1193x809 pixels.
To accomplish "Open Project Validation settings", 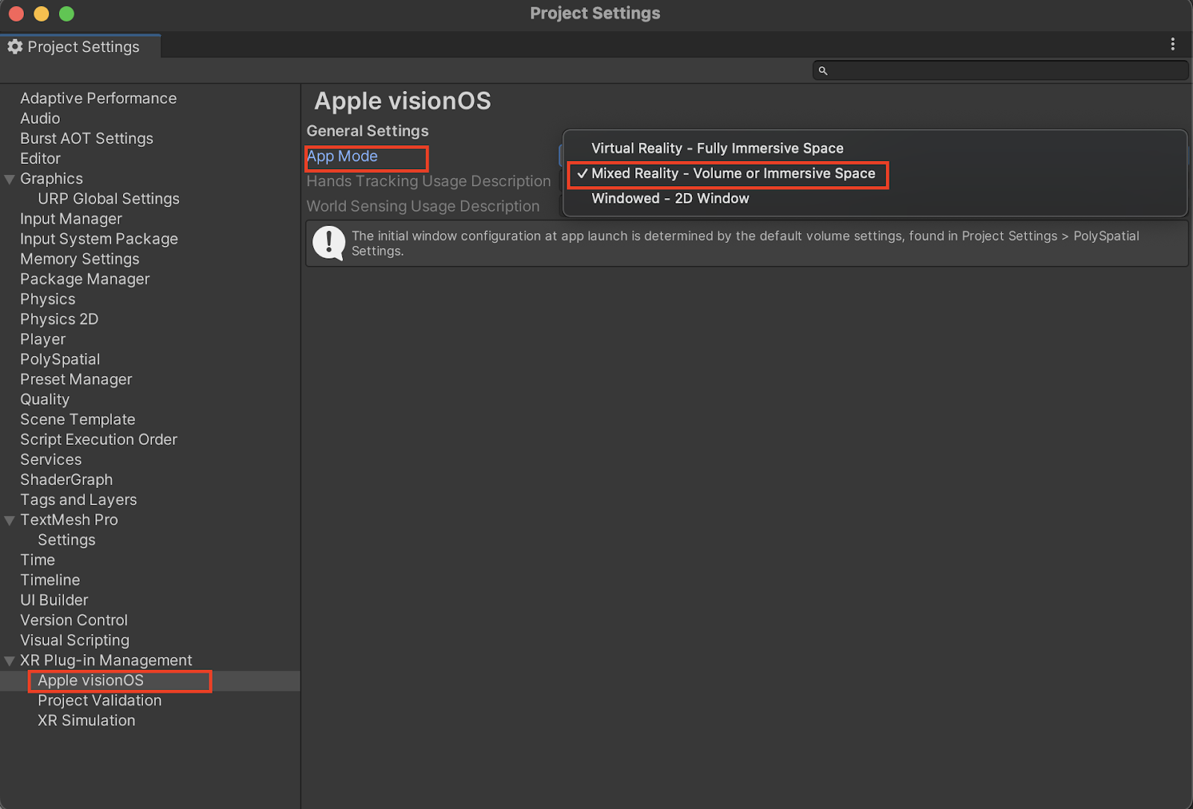I will point(99,700).
